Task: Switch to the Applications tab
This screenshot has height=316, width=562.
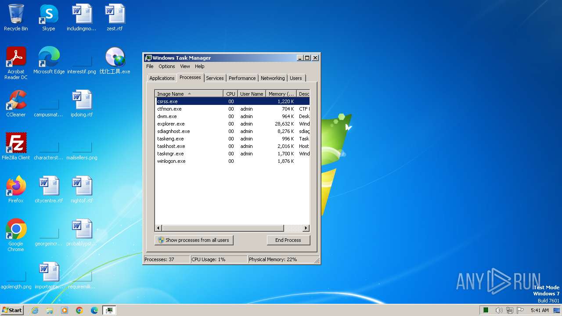Action: click(162, 78)
